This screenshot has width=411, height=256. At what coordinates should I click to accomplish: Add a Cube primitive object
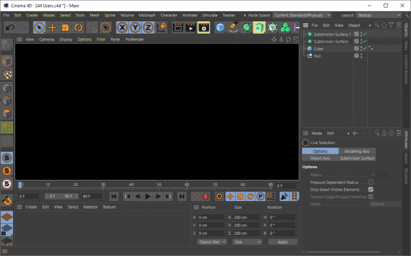tap(220, 27)
